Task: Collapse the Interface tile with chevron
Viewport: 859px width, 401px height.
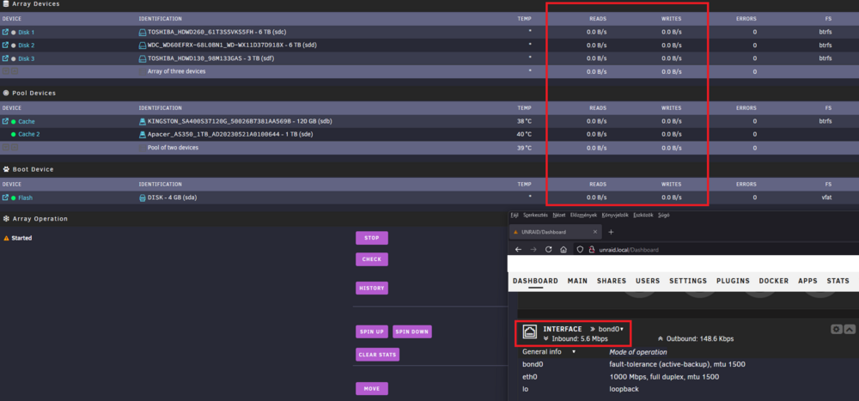Action: click(850, 329)
